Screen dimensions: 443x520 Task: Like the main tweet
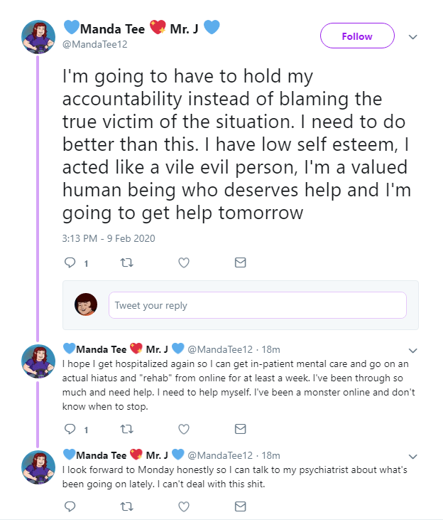click(184, 262)
